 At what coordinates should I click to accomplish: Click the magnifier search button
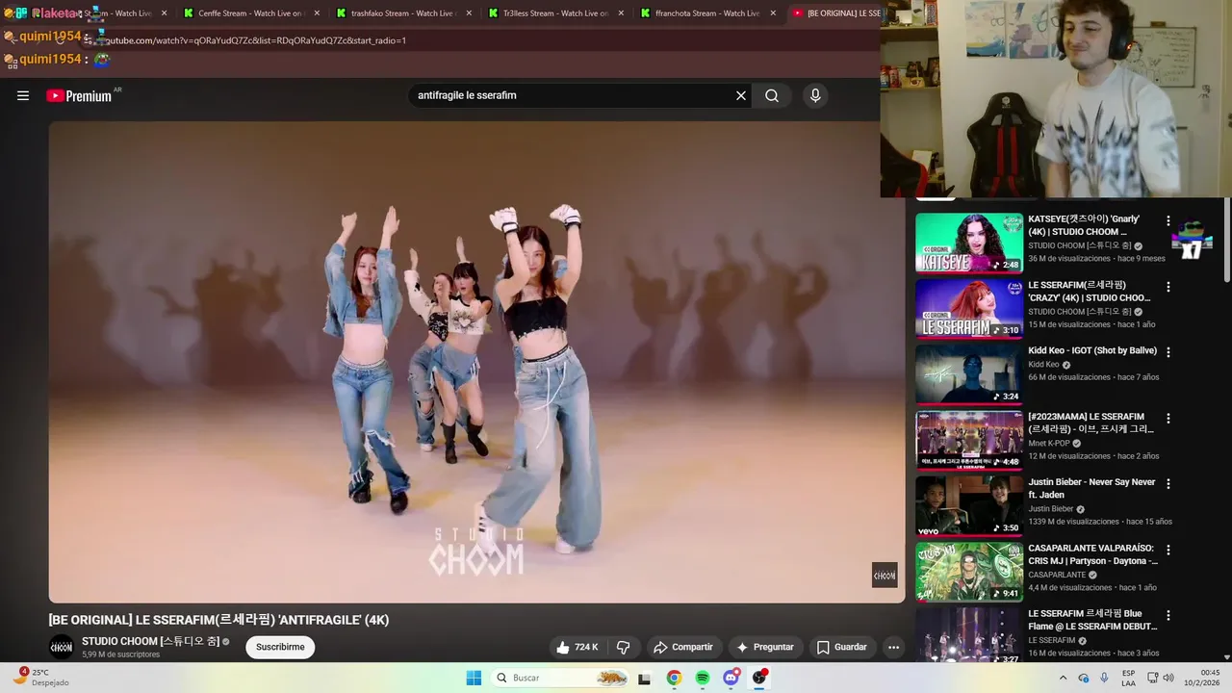tap(772, 95)
